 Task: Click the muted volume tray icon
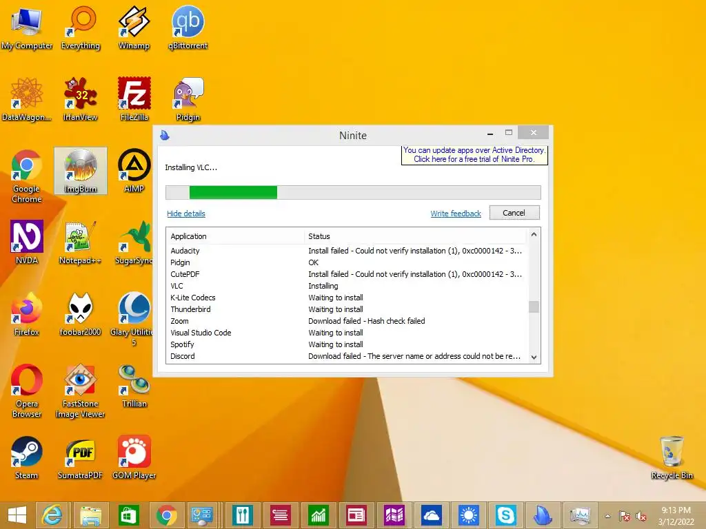[x=641, y=517]
